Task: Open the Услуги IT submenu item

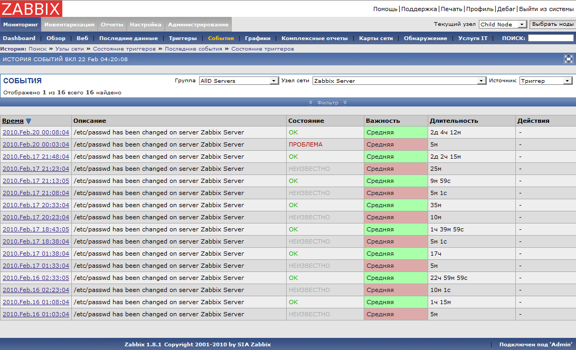Action: point(473,38)
